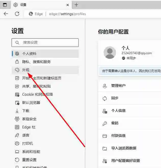Click the icon beside 用户配置偏好设置
The width and height of the screenshot is (161, 168).
105,161
